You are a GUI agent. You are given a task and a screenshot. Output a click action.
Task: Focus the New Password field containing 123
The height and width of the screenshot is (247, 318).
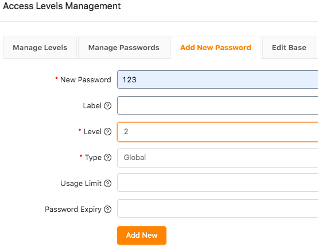(x=218, y=79)
